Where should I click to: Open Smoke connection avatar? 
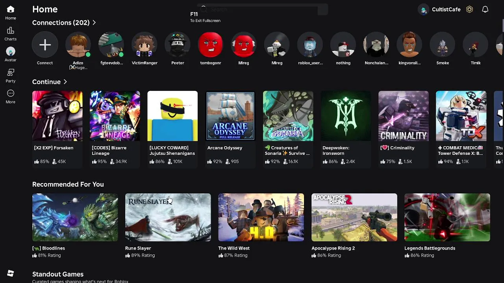pos(443,45)
